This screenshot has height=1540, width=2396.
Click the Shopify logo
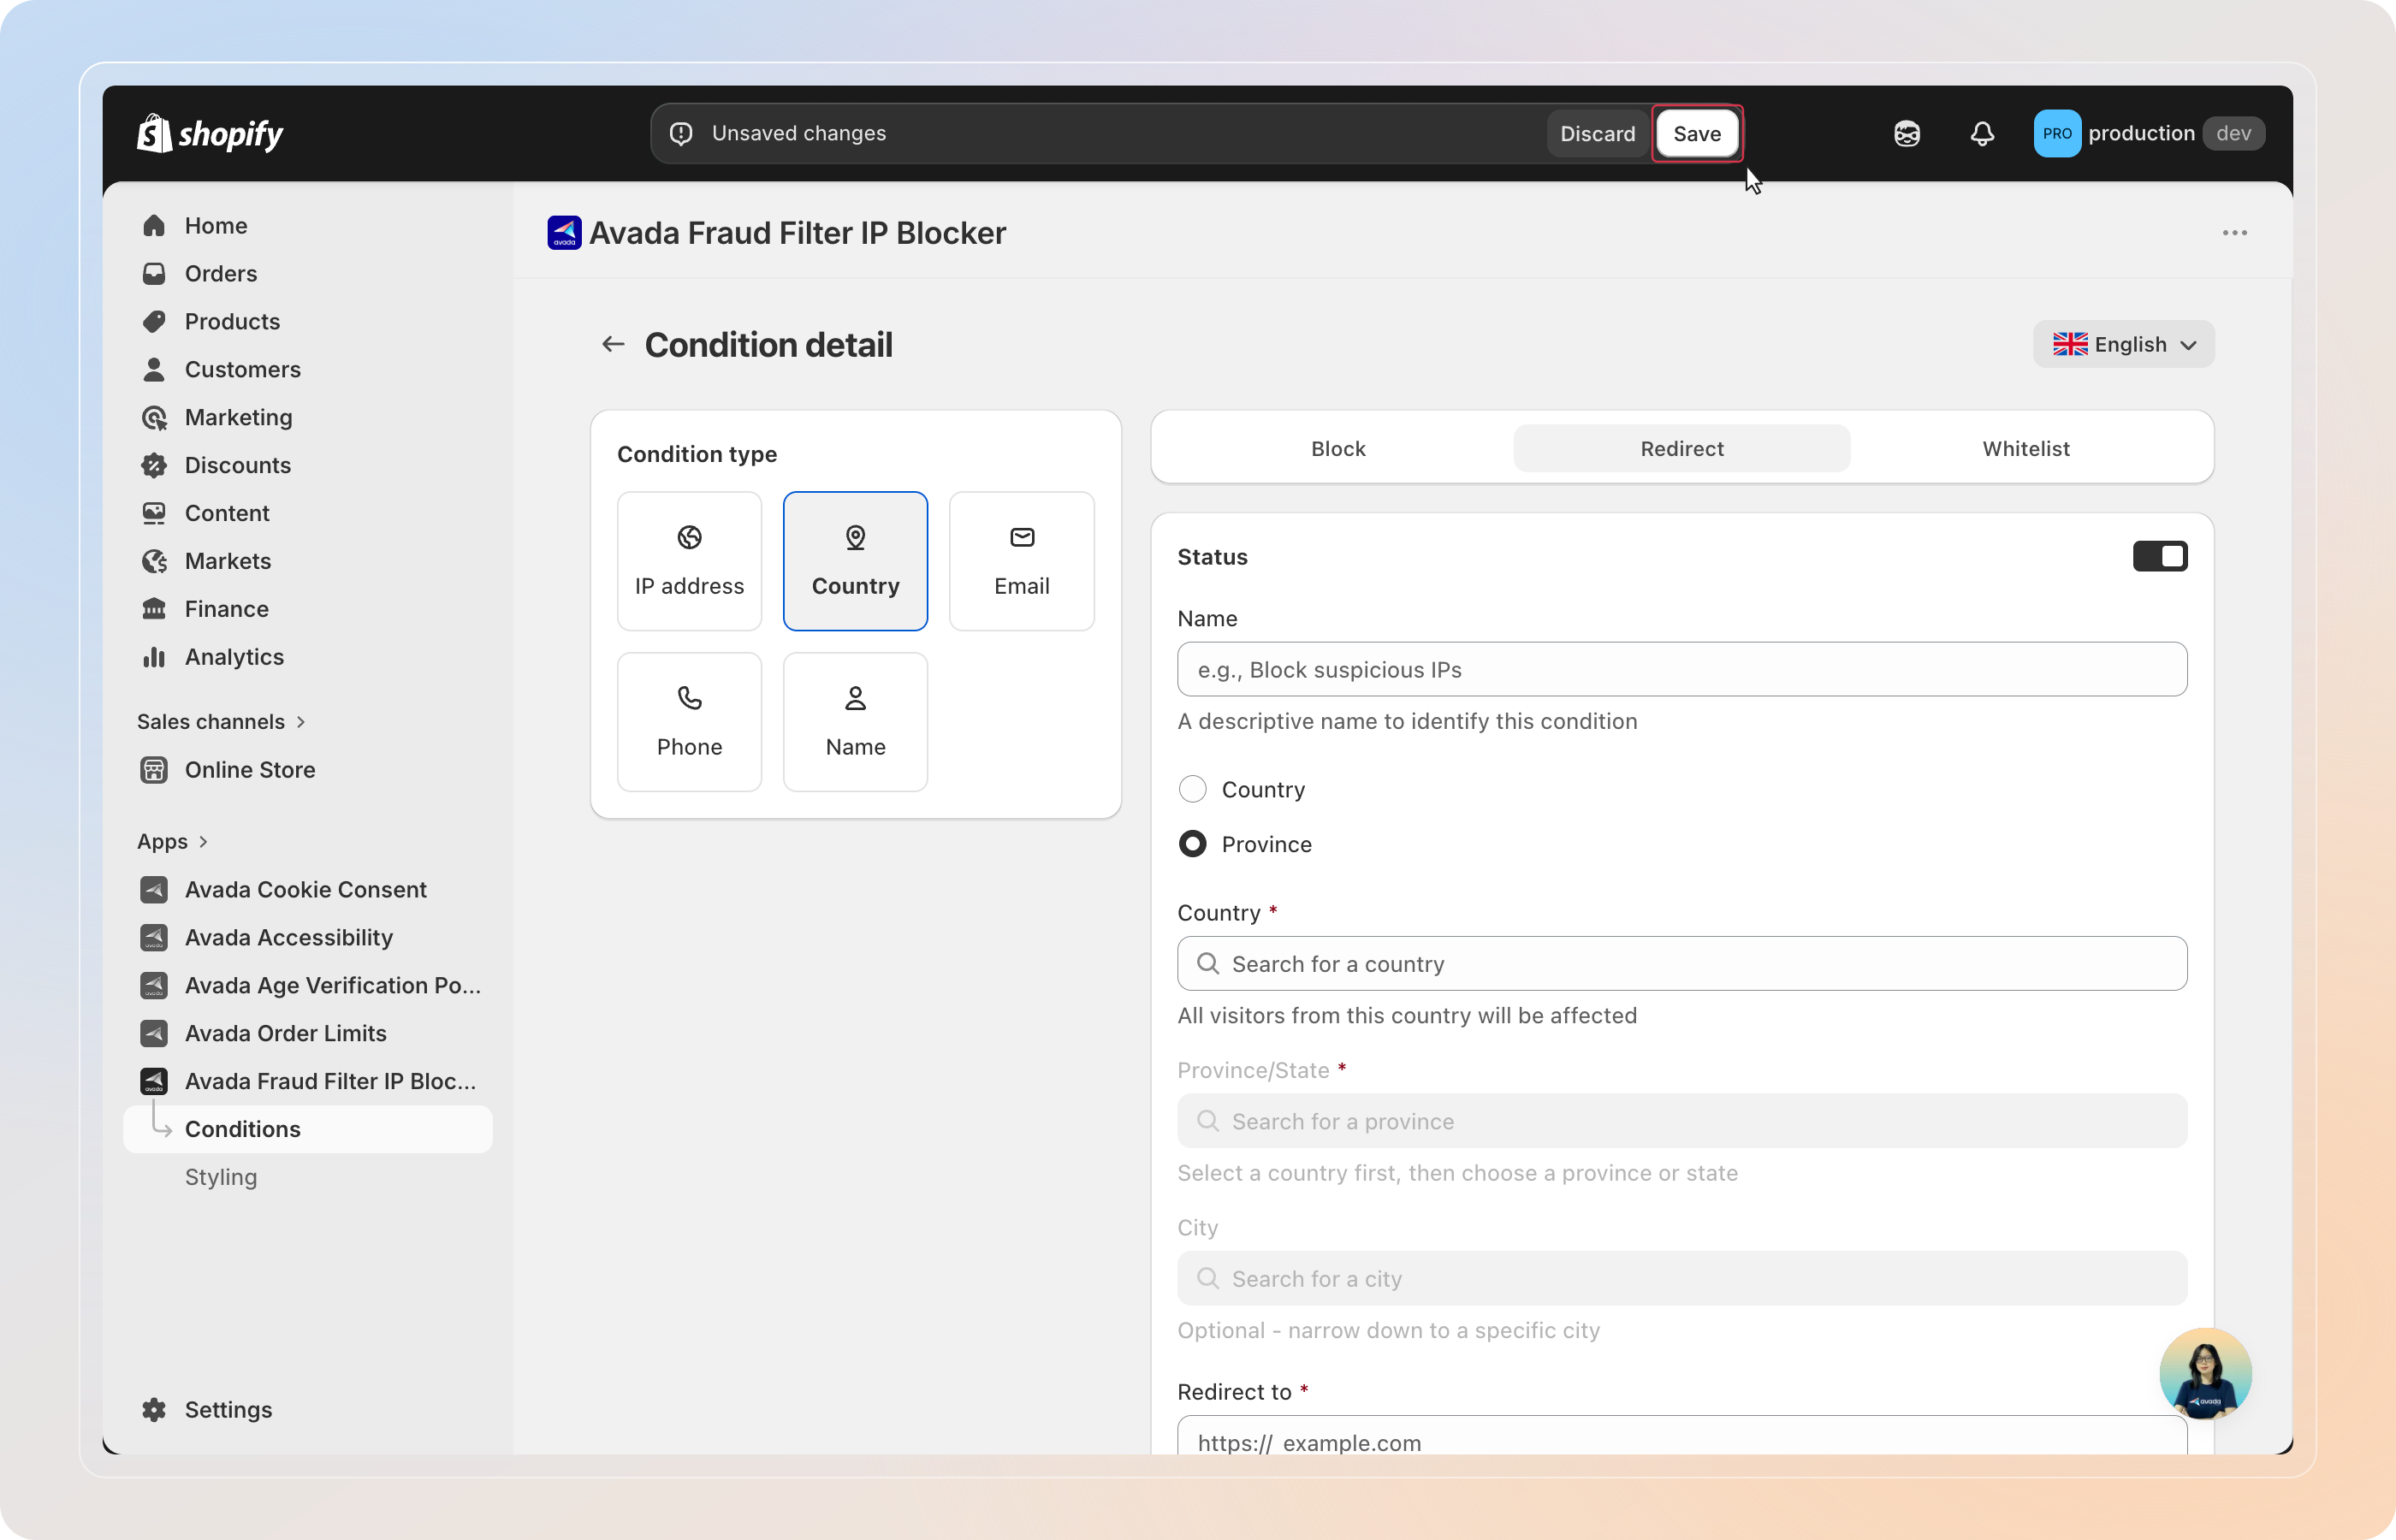(210, 133)
